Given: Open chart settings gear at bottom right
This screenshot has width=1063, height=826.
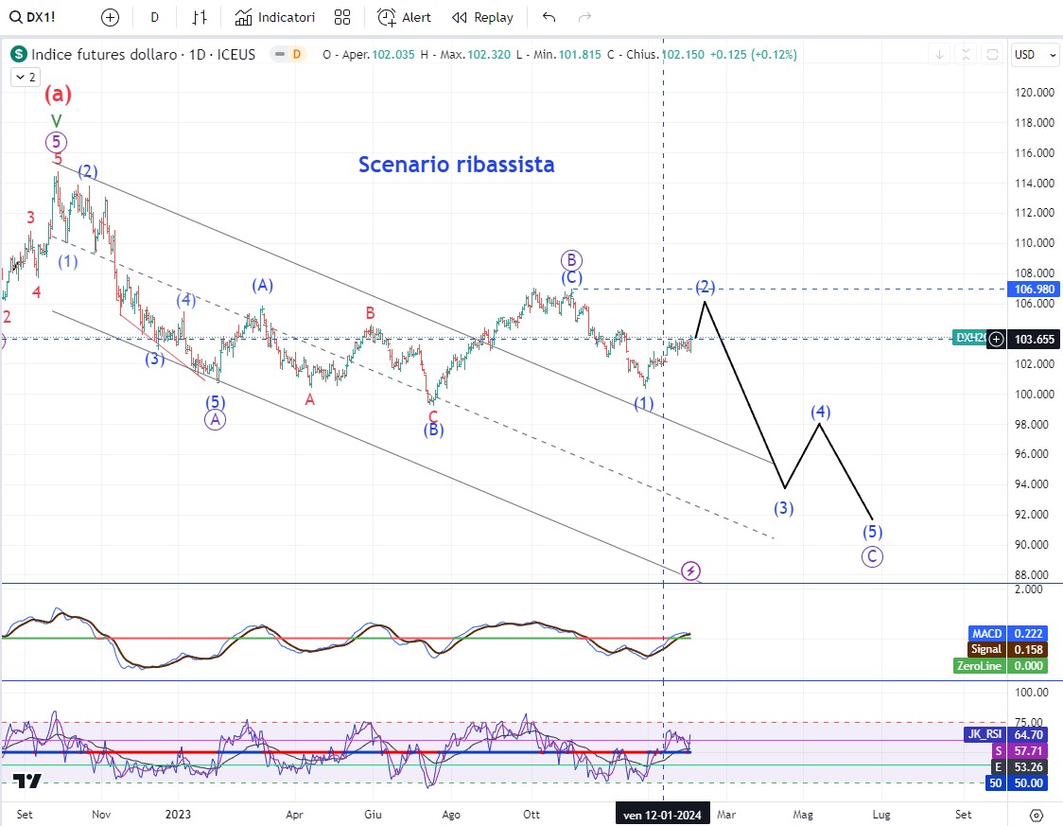Looking at the screenshot, I should [1036, 816].
